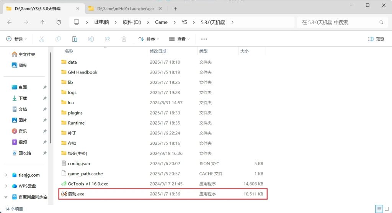
Task: Expand chevron after 软件 (D:) in address bar
Action: pyautogui.click(x=148, y=22)
